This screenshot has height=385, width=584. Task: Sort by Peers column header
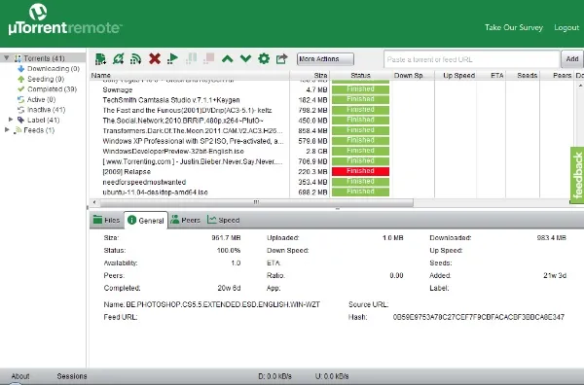pos(557,76)
